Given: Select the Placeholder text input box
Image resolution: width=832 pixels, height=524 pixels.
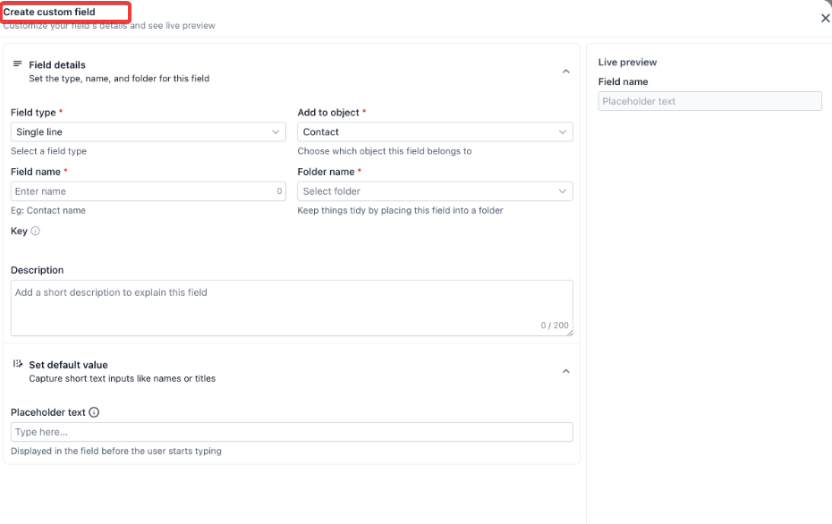Looking at the screenshot, I should point(292,432).
